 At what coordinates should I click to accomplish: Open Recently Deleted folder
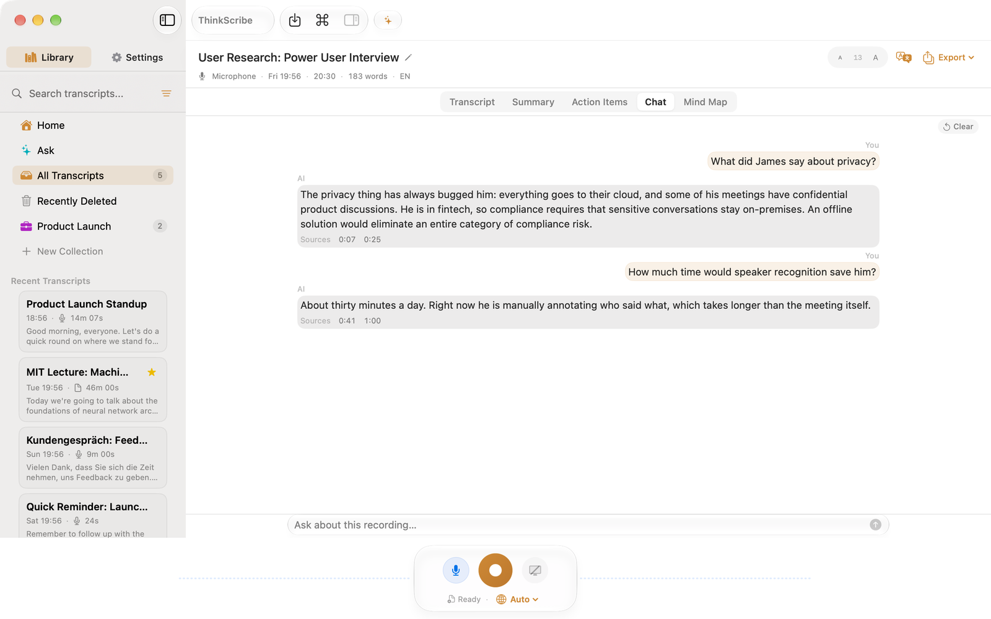point(93,201)
